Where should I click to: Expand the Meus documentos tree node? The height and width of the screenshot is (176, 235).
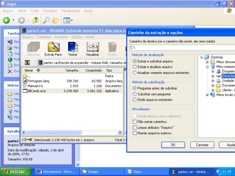point(207,62)
